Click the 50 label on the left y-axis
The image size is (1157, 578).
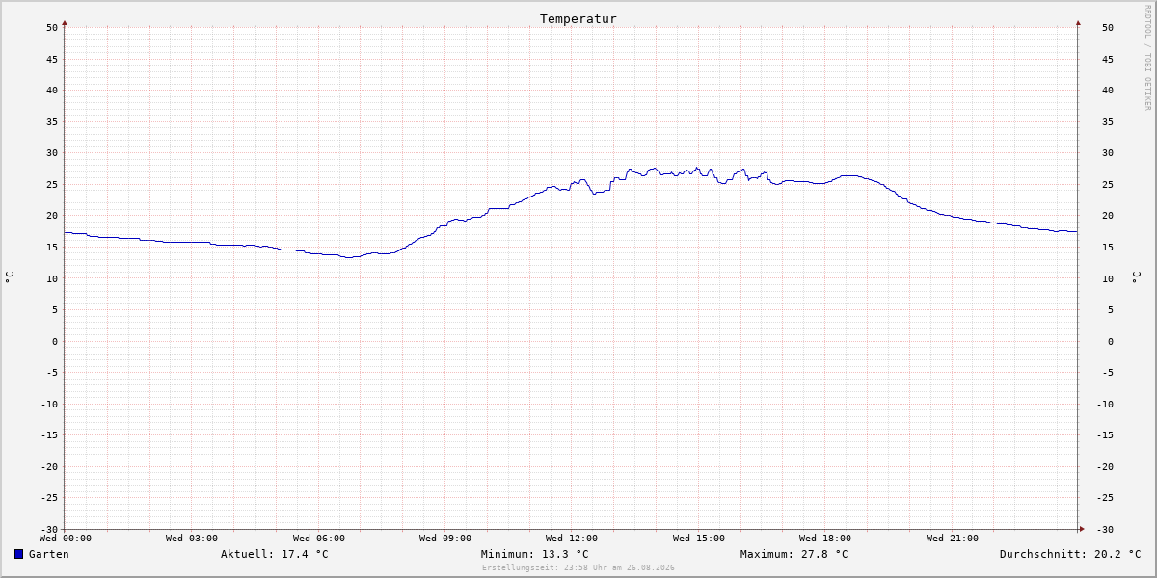click(x=52, y=27)
